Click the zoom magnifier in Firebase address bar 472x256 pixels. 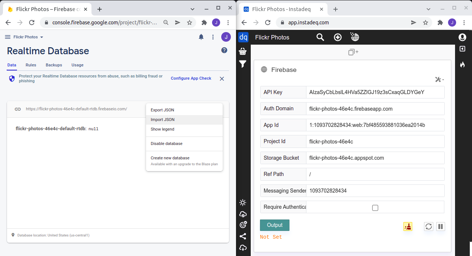[166, 23]
